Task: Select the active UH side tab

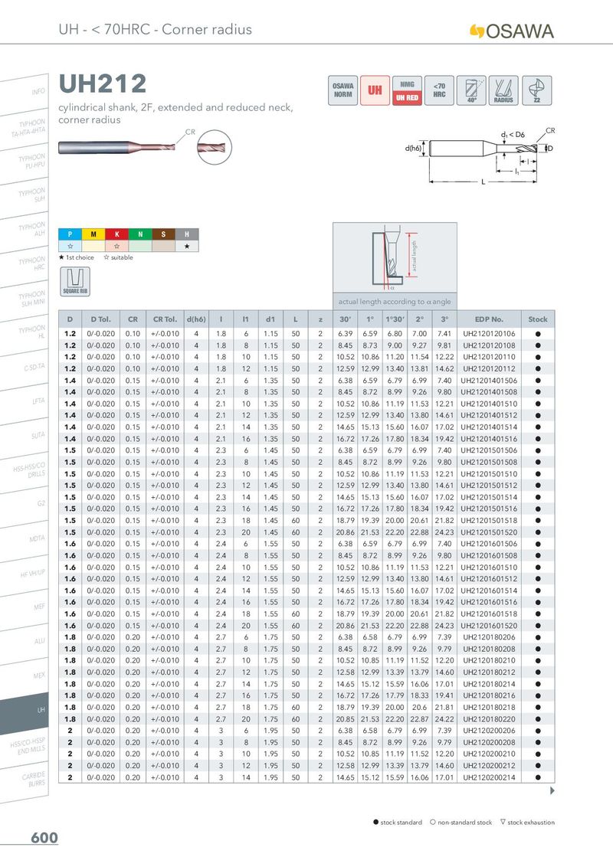Action: 25,713
